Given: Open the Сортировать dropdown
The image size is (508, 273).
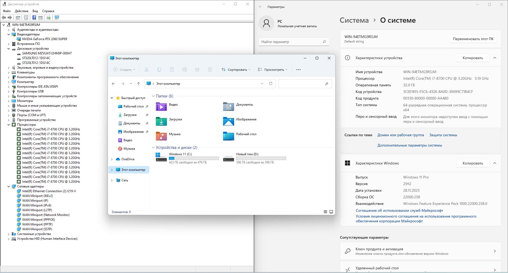Looking at the screenshot, I should click(236, 70).
